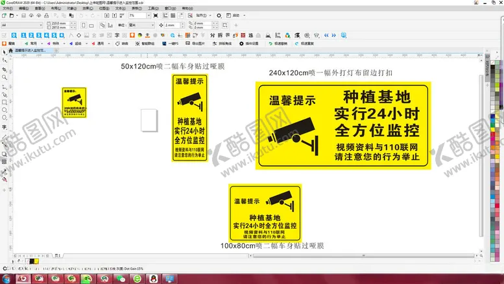Toggle show grid button

173,16
